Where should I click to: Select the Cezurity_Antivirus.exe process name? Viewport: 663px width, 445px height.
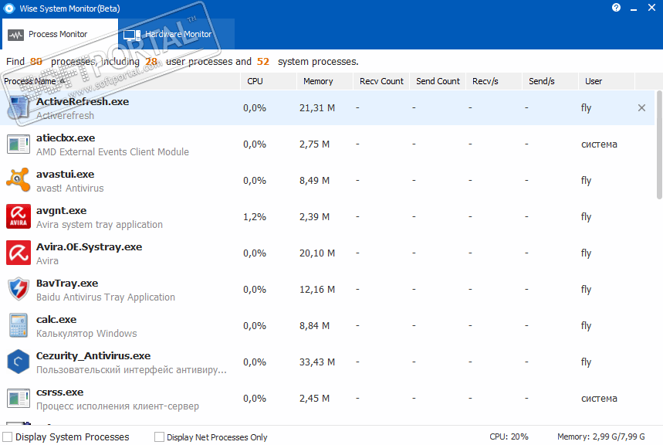click(93, 356)
